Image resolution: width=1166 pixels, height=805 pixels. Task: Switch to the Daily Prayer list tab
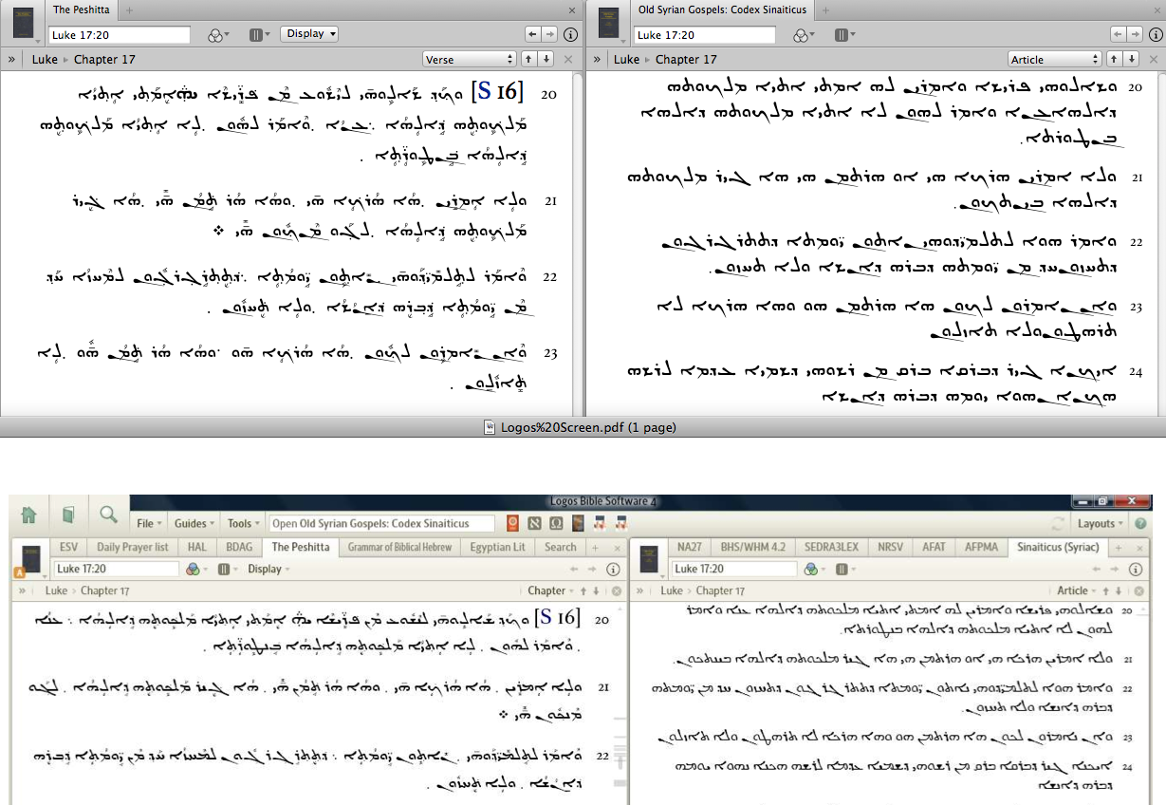pyautogui.click(x=133, y=547)
